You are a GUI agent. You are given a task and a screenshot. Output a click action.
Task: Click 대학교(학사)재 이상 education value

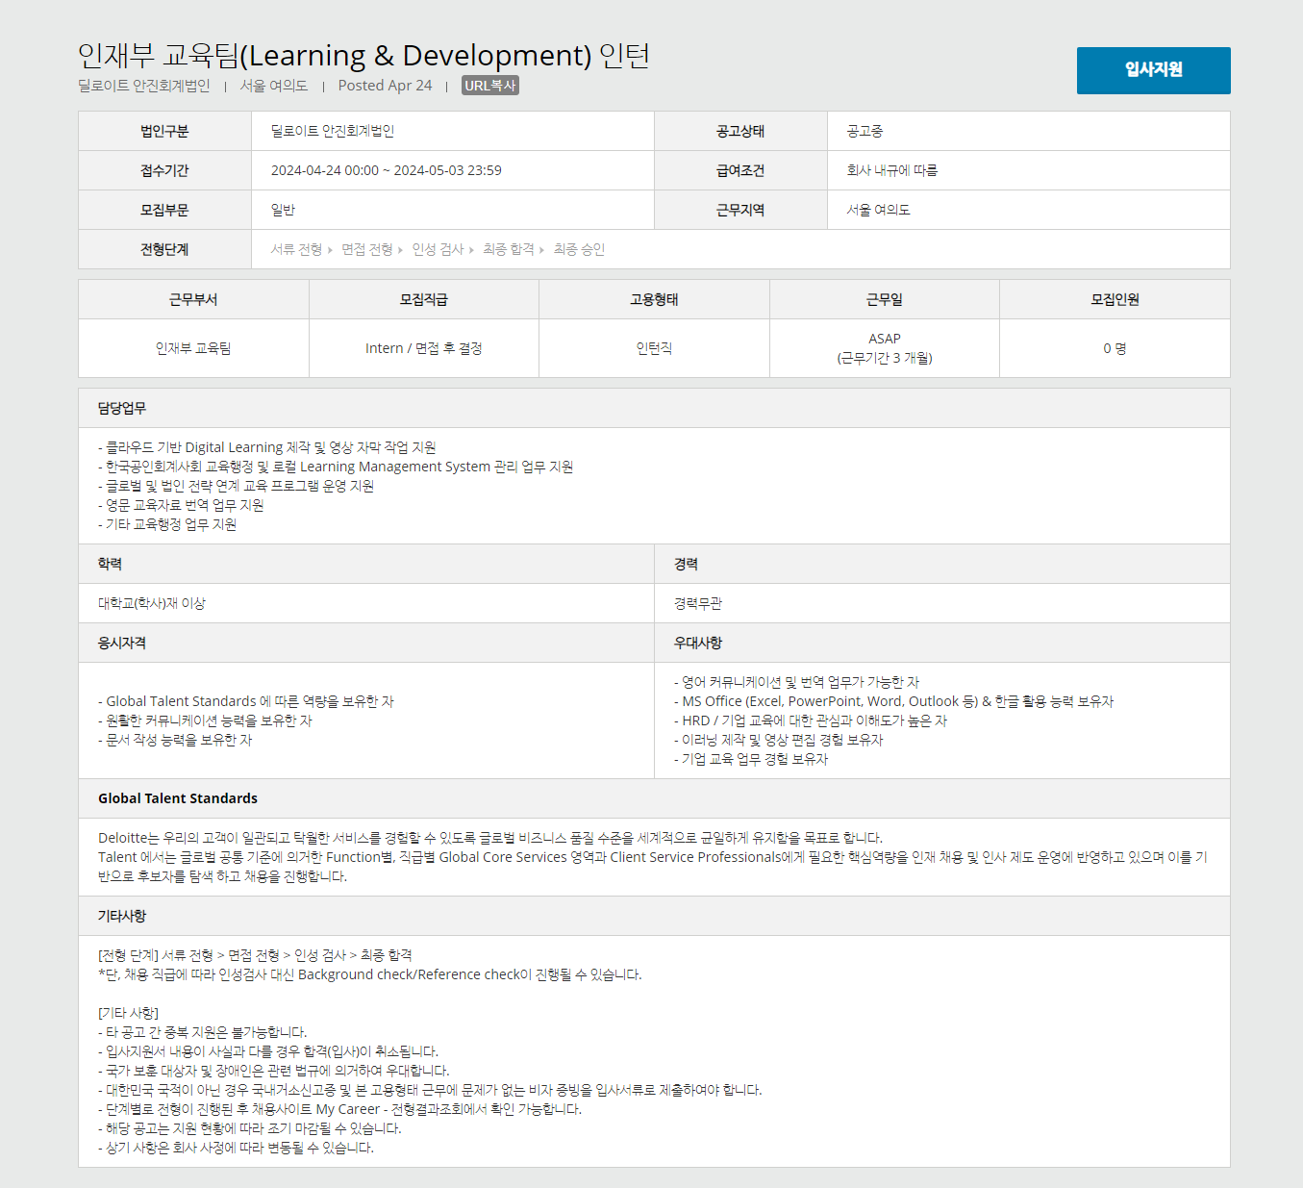pyautogui.click(x=152, y=603)
